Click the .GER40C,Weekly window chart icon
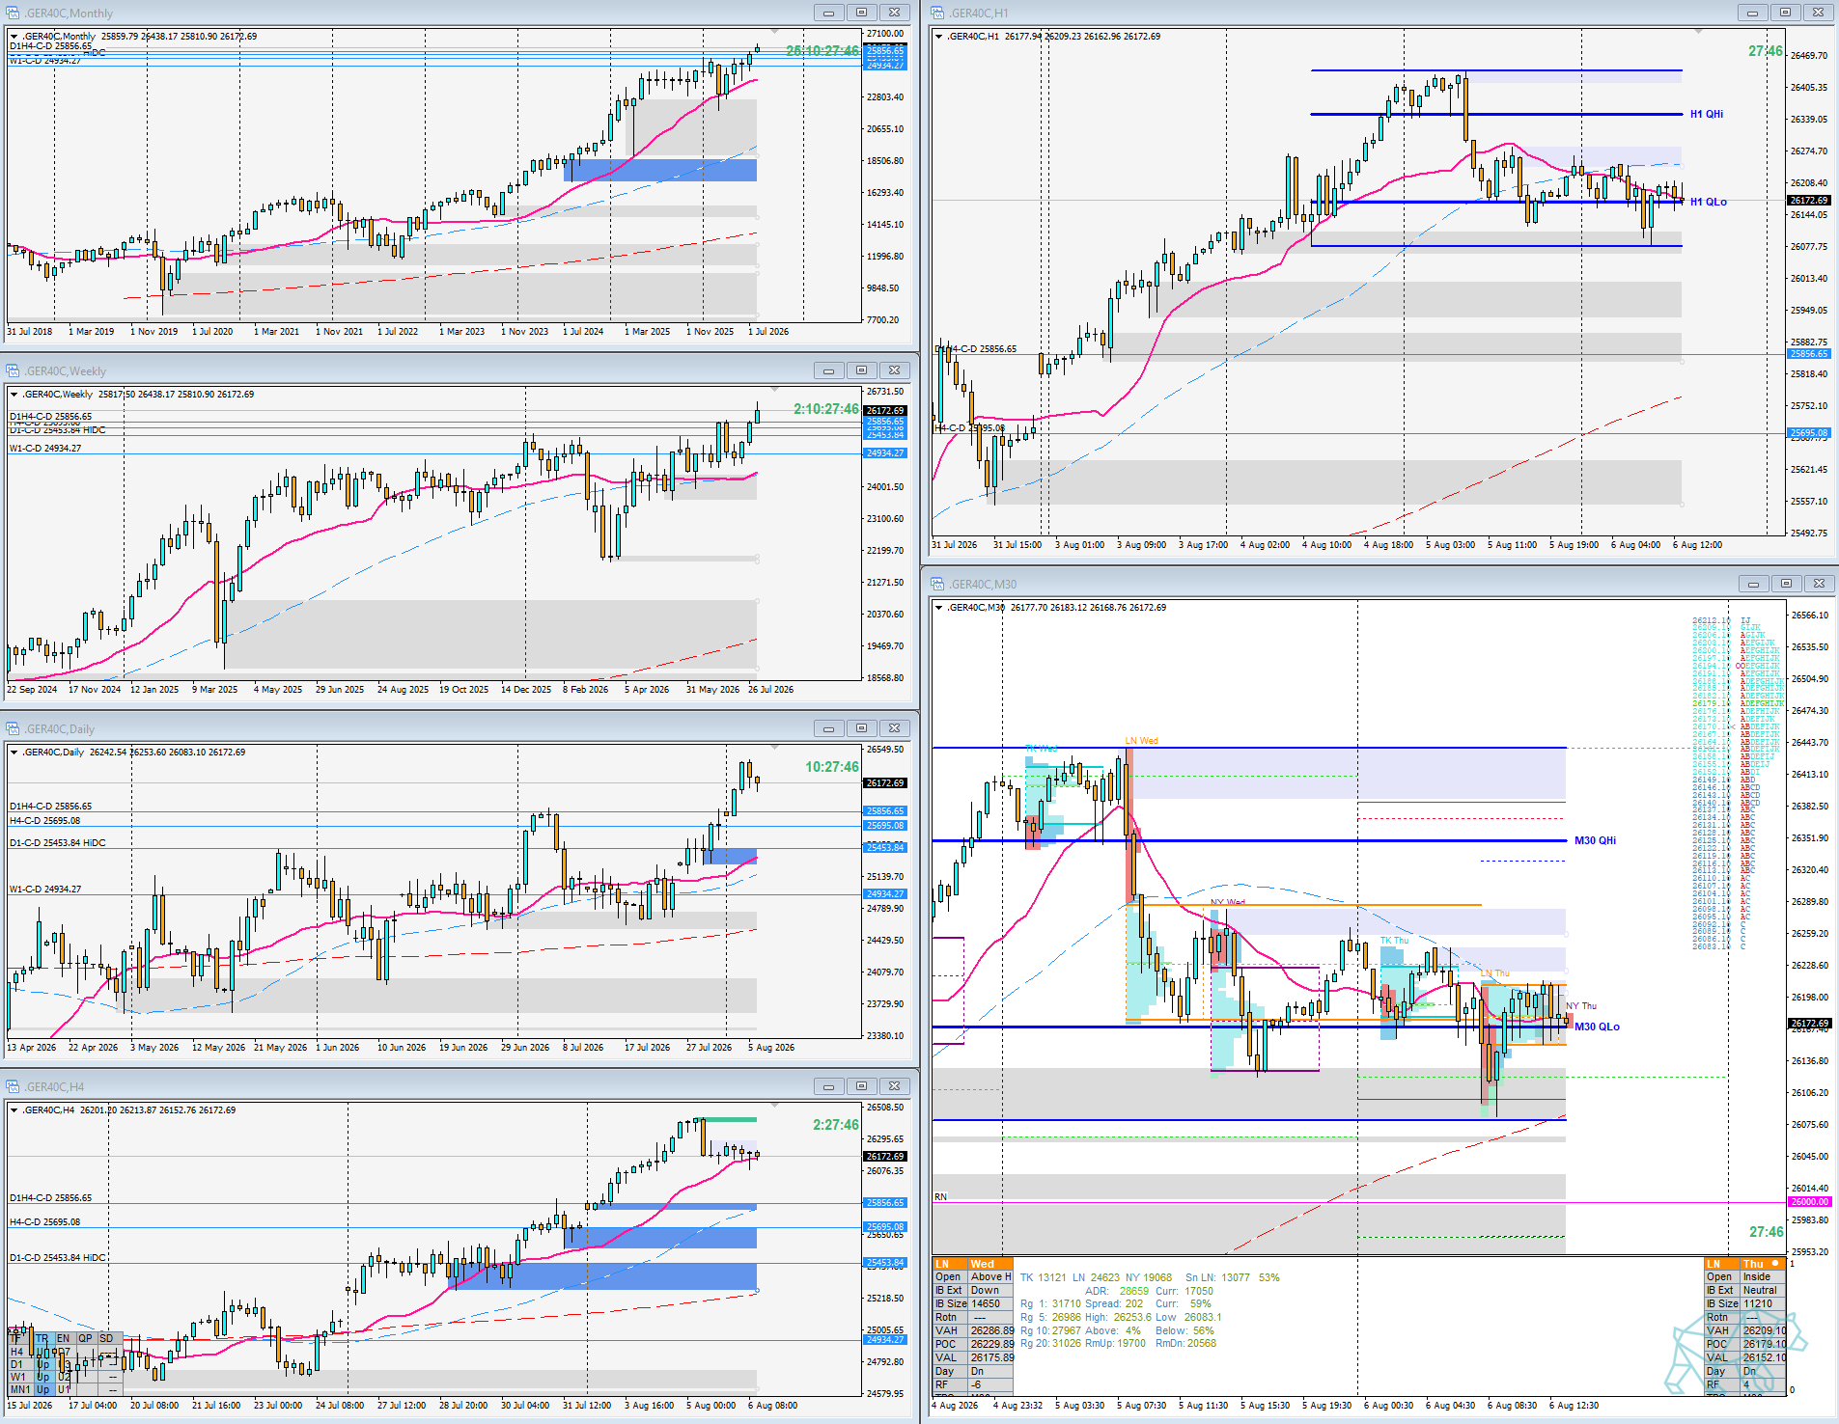This screenshot has height=1424, width=1839. 14,370
